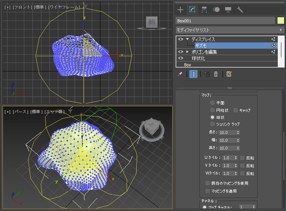Click the front viewport filter funnel icon

tap(86, 7)
